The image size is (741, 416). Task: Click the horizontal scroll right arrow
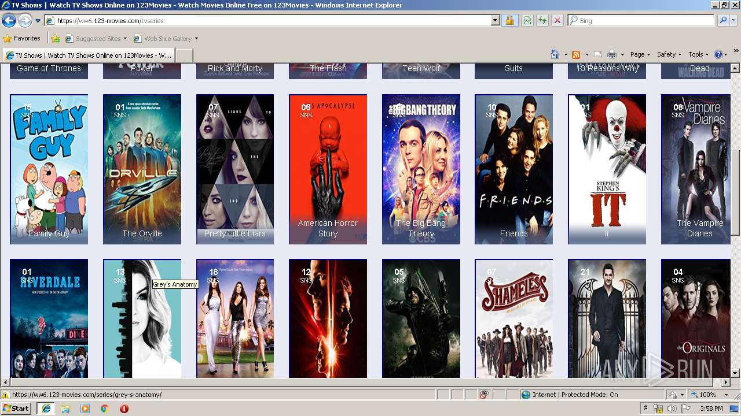click(x=726, y=382)
